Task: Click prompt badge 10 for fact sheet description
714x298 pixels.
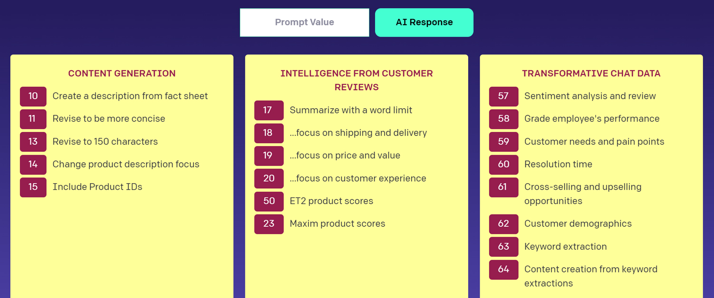Action: 33,96
